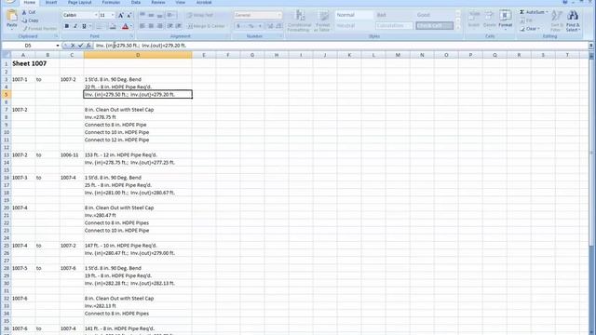Apply red Font Color letter A
Screen dimensions: 596x335
point(125,26)
